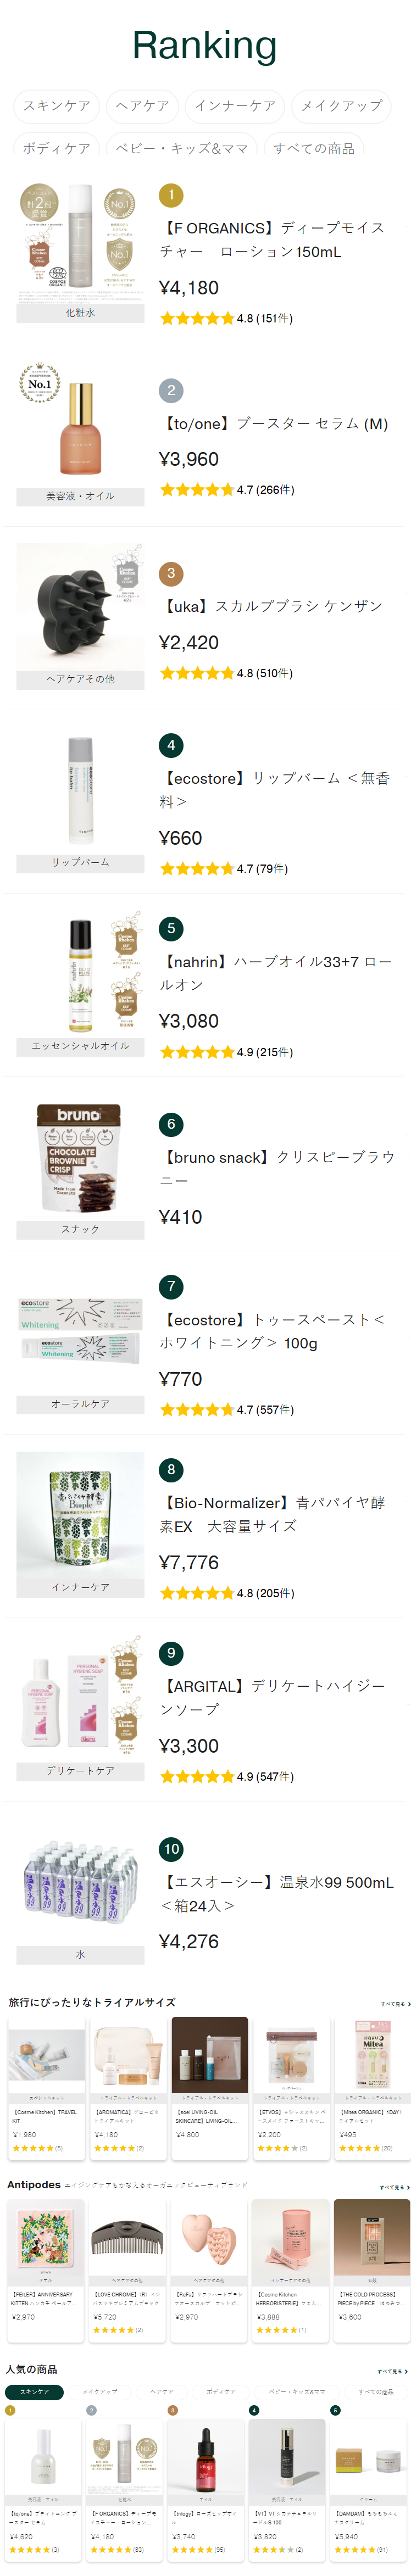Click the gold rank 1 badge beside F ORGANICS lotion
The image size is (411, 2576).
pos(171,195)
